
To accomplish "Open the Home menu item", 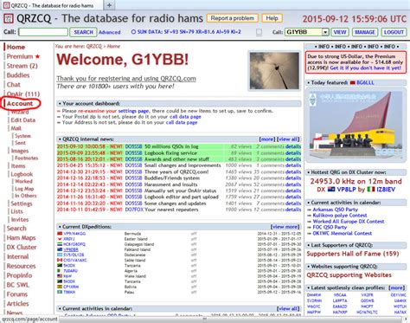I will 16,47.
